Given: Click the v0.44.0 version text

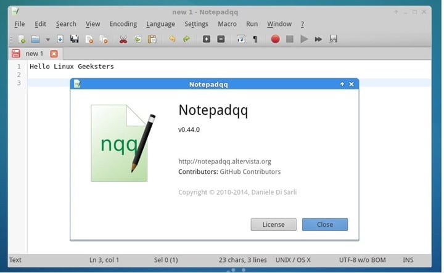Looking at the screenshot, I should pos(189,130).
